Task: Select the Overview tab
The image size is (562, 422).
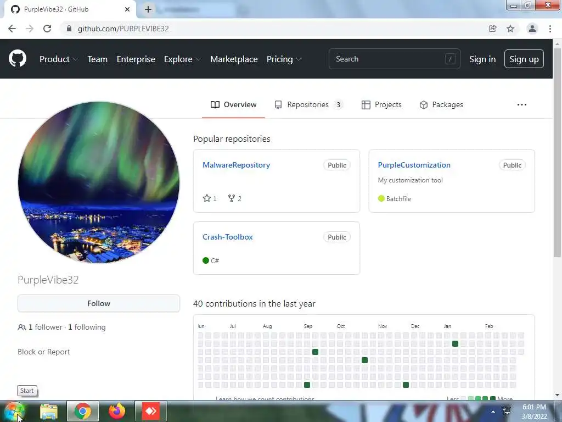Action: [x=233, y=105]
